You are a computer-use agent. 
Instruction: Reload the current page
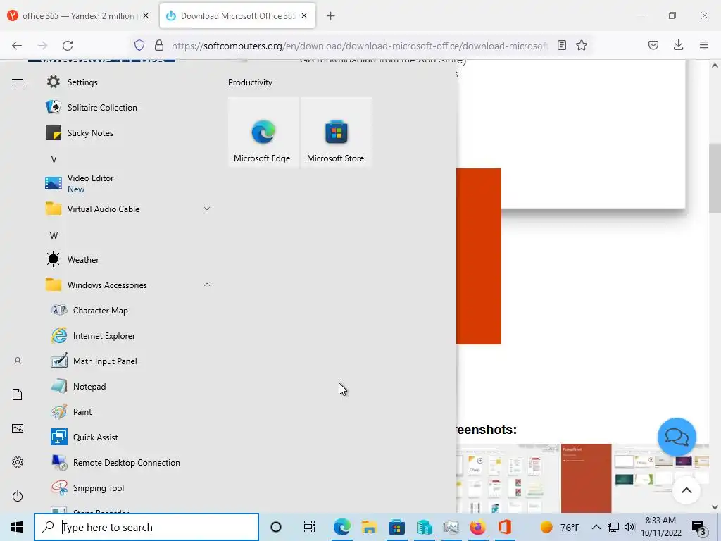point(68,45)
